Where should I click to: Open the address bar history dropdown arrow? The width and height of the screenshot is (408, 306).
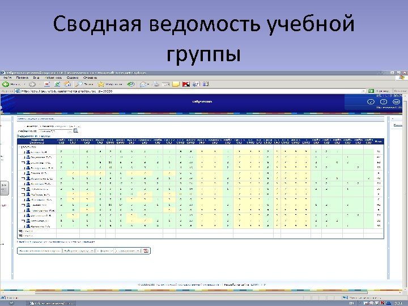pyautogui.click(x=363, y=91)
